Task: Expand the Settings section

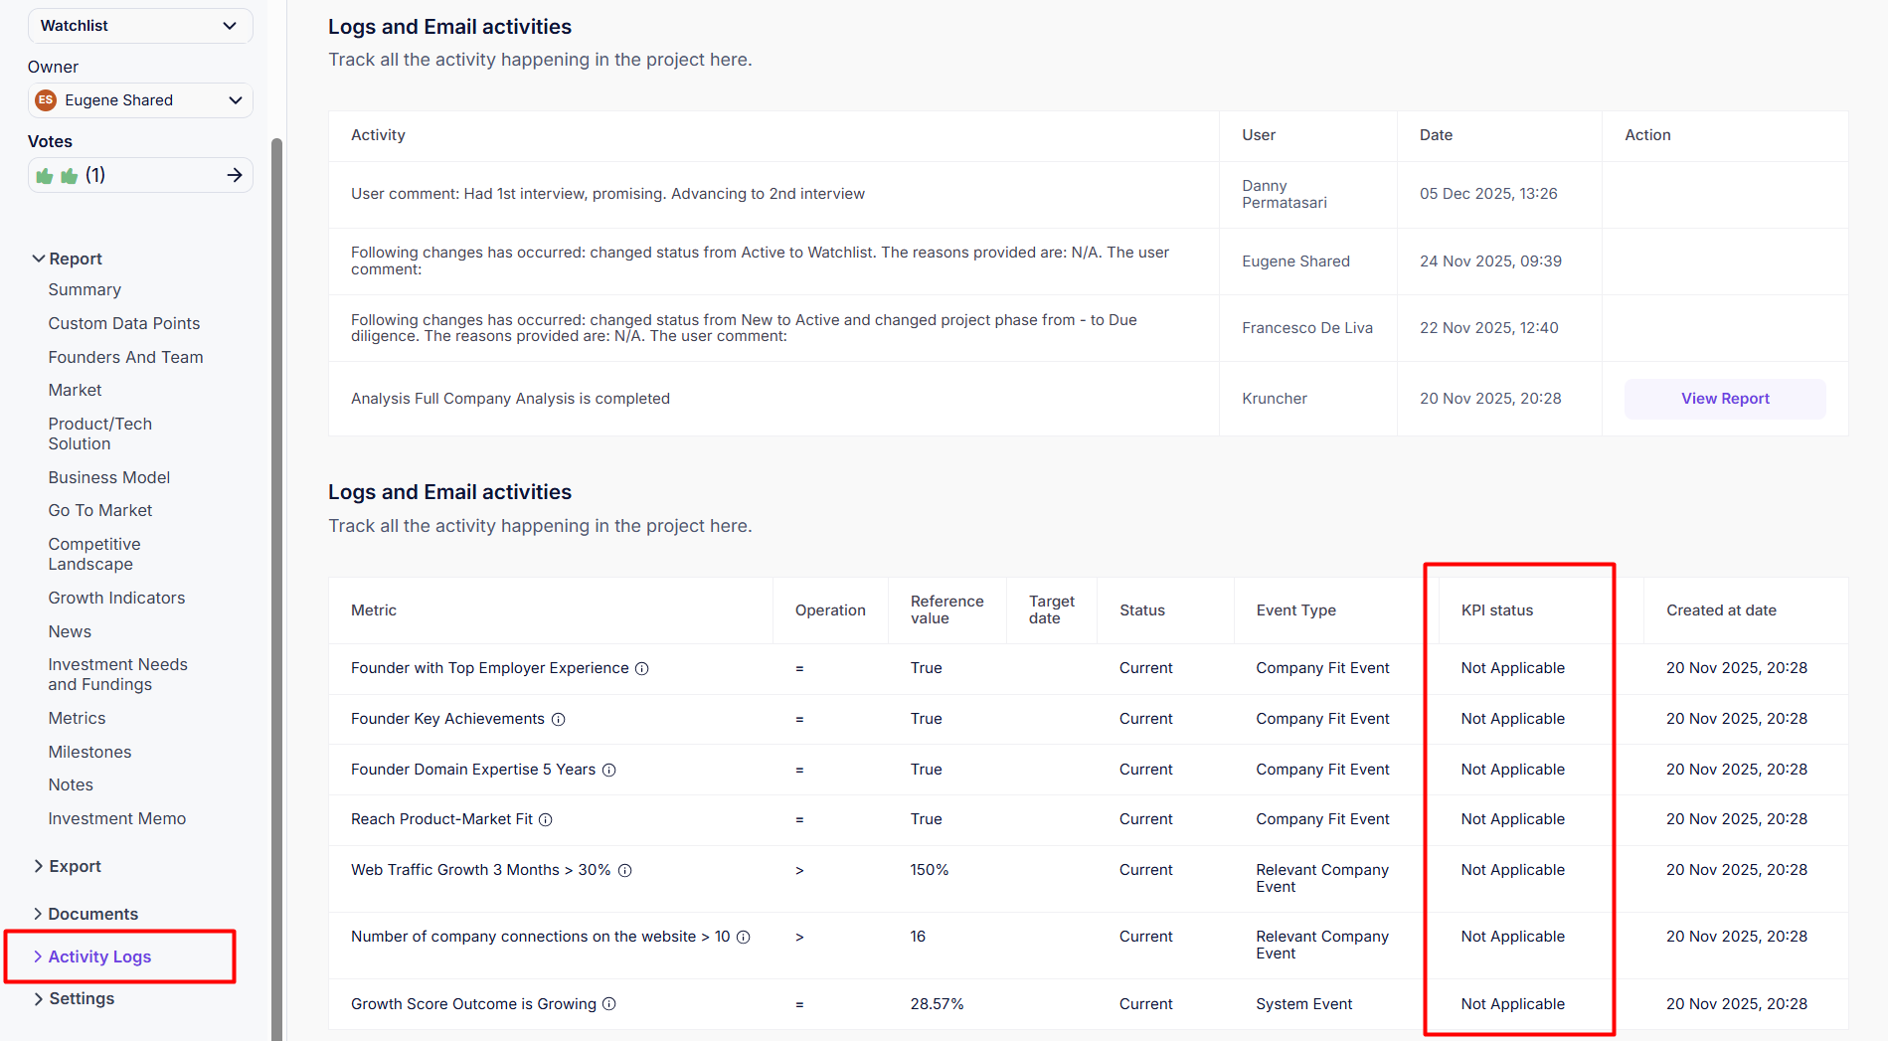Action: click(39, 999)
